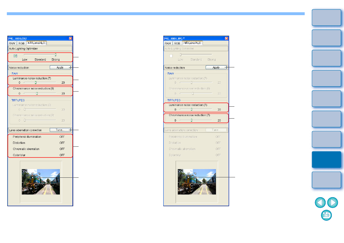Apply noise reduction in IMG_1001.CR2 palette
344x243 pixels.
60,67
